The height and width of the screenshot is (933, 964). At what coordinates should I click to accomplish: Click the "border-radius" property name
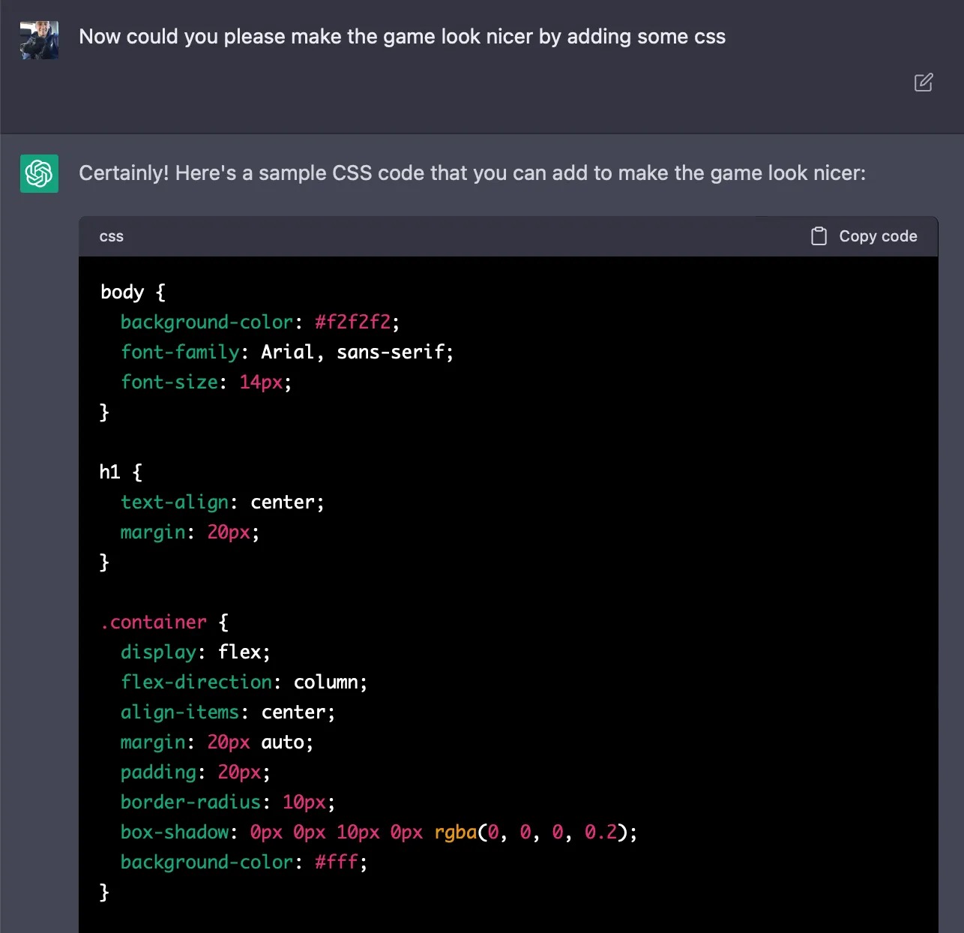pos(190,802)
